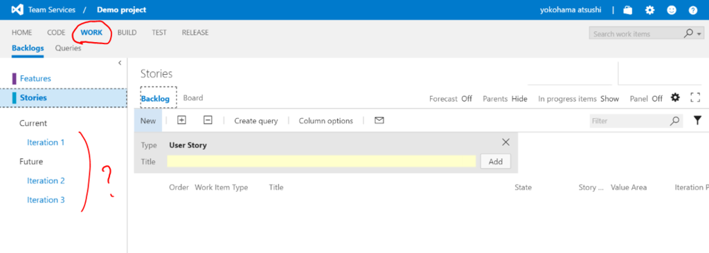This screenshot has width=709, height=253.
Task: Open the Features backlog level
Action: click(x=35, y=79)
